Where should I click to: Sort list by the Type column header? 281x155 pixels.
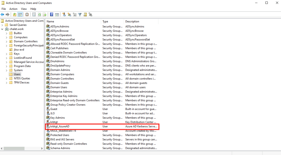(x=105, y=21)
